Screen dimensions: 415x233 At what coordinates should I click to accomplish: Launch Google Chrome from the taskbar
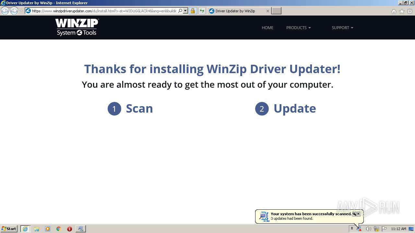58,229
